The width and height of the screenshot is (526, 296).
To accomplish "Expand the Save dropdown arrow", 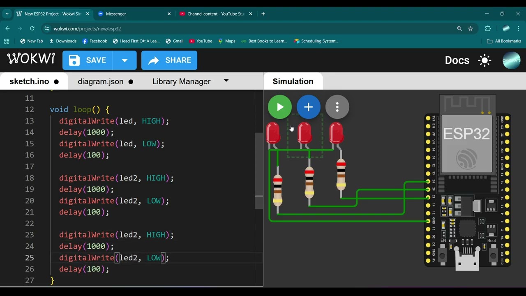I will [125, 60].
